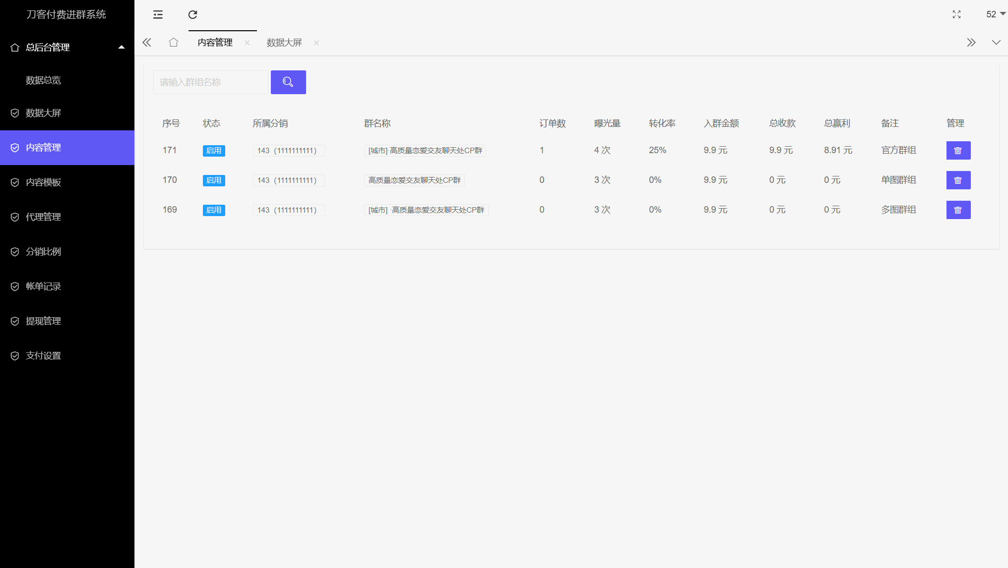Focus the 请输入群组名称 search field
Viewport: 1008px width, 568px height.
[x=210, y=82]
